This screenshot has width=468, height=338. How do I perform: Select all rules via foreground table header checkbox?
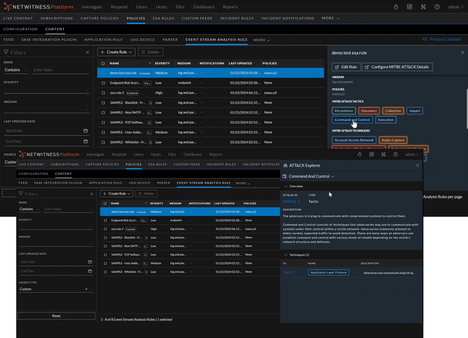[105, 204]
